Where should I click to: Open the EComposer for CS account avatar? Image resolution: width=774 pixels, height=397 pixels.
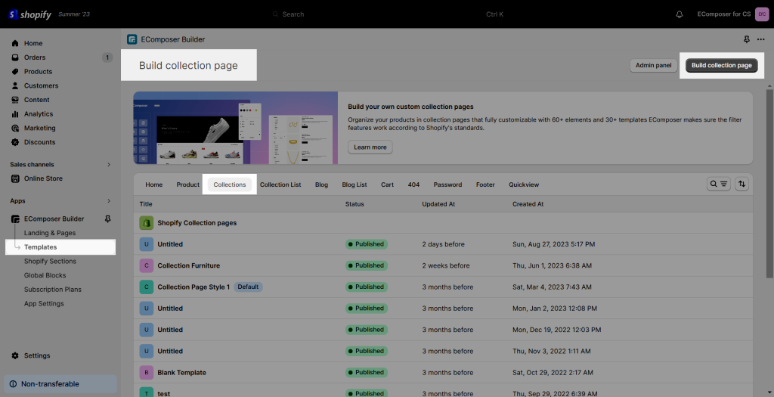coord(762,14)
